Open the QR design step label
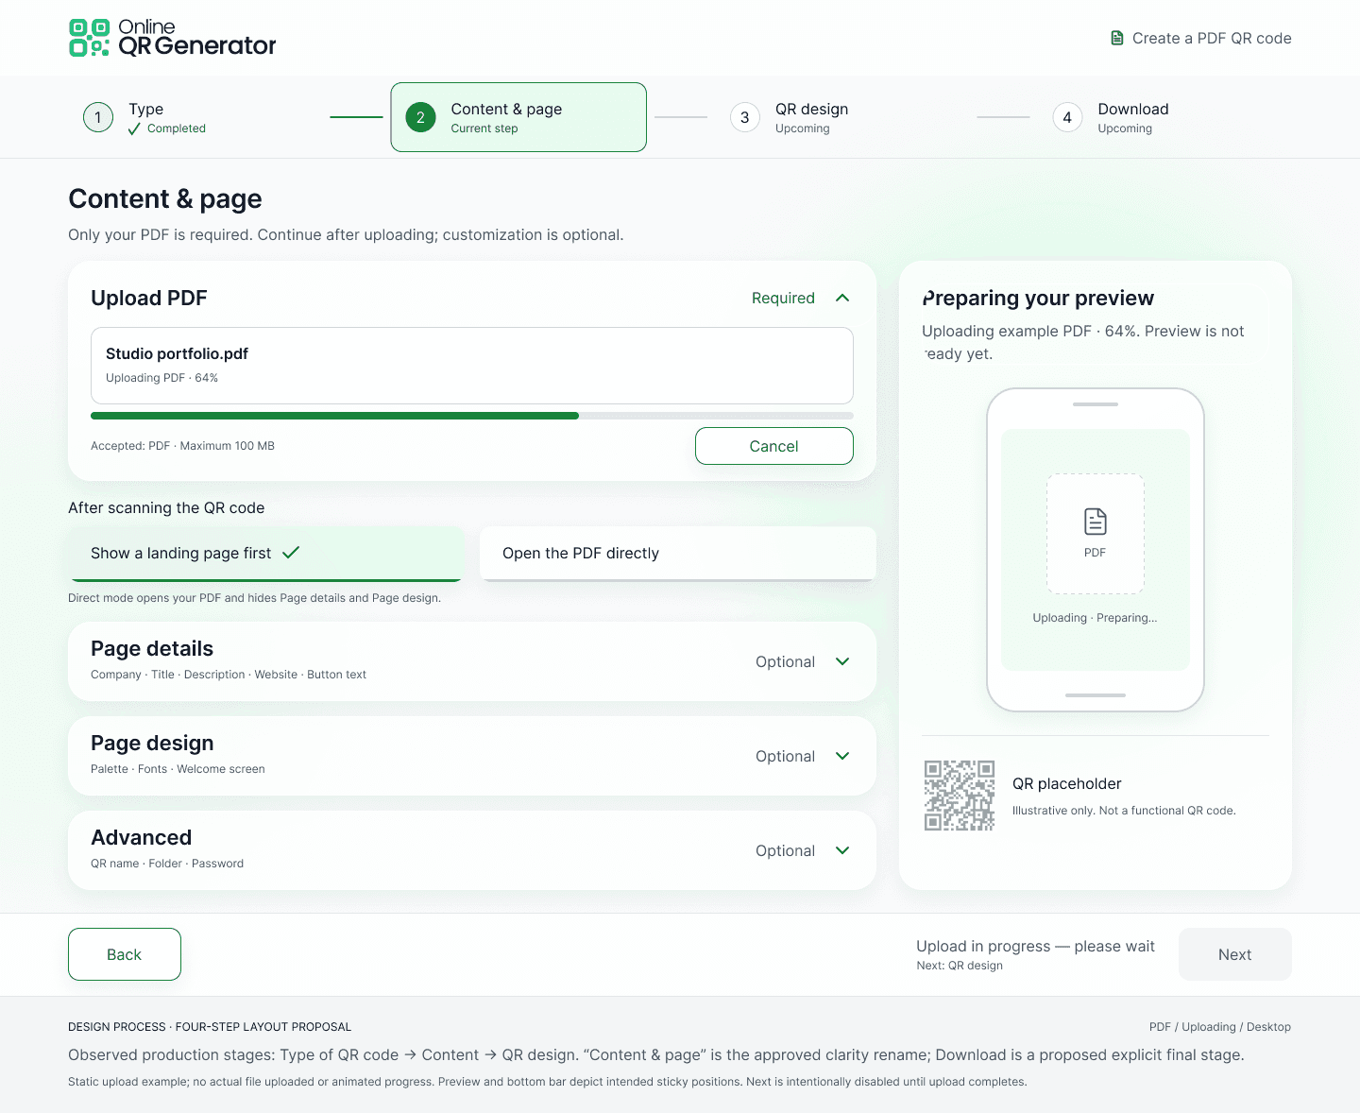 pos(811,110)
